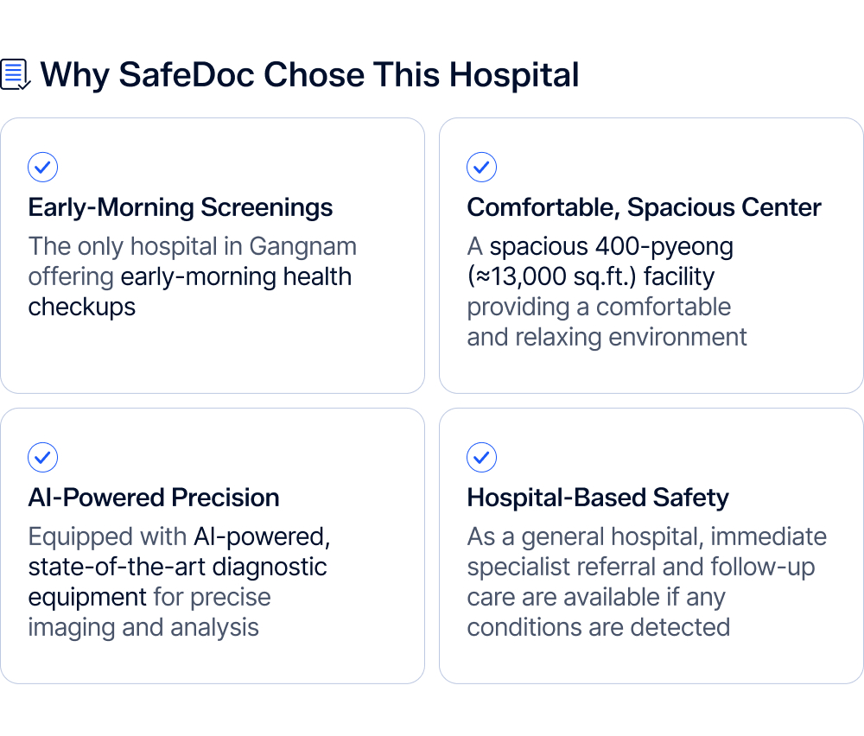This screenshot has width=864, height=736.
Task: Select the Early-Morning Screenings heading
Action: (x=181, y=207)
